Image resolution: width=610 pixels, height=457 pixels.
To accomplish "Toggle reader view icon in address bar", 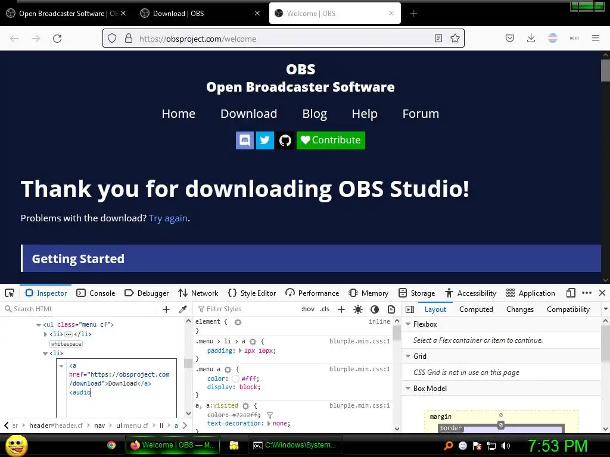I will coord(438,38).
